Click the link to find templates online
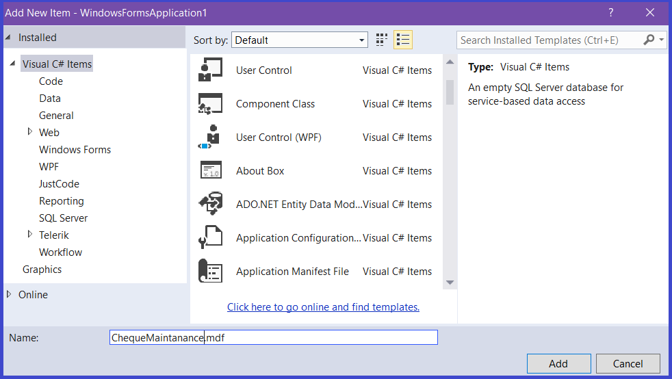The image size is (672, 379). click(323, 307)
